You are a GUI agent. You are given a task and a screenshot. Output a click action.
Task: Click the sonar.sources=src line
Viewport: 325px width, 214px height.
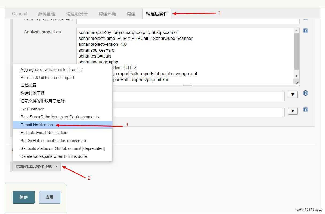tap(96, 50)
